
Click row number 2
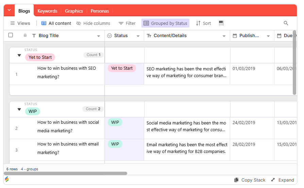tap(16, 128)
